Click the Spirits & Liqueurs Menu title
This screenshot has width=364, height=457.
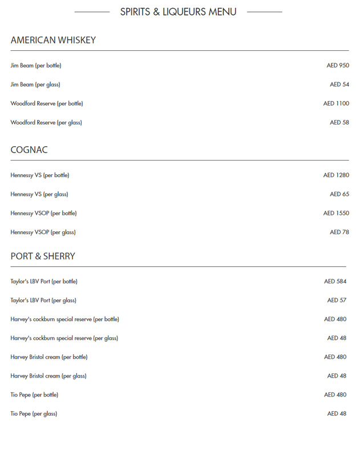[x=178, y=11]
